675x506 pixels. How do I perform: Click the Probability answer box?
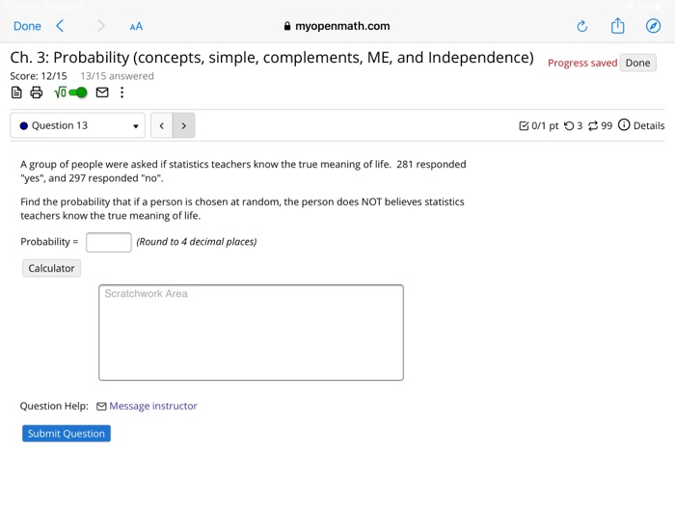(x=108, y=242)
